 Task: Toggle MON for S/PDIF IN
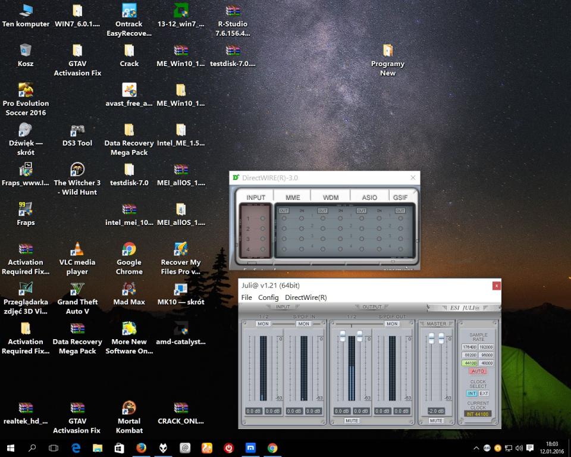[x=303, y=324]
